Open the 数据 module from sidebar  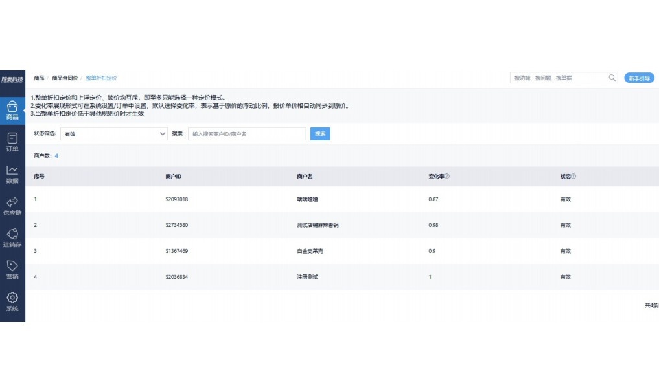click(12, 173)
